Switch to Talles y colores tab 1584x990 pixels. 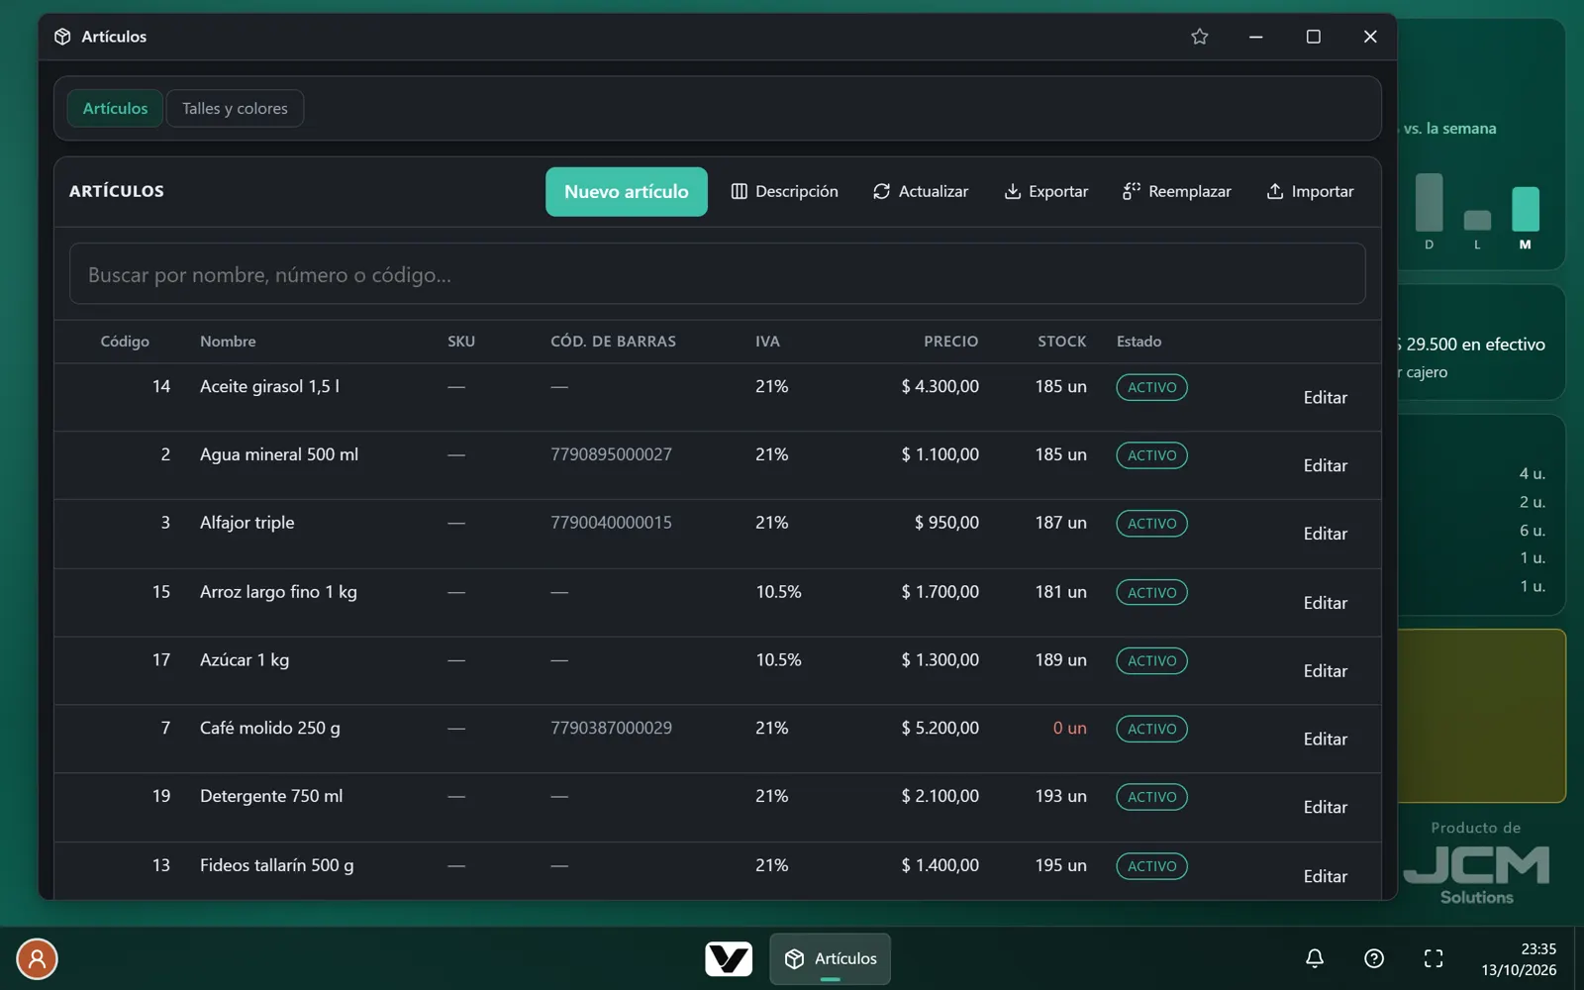tap(235, 109)
